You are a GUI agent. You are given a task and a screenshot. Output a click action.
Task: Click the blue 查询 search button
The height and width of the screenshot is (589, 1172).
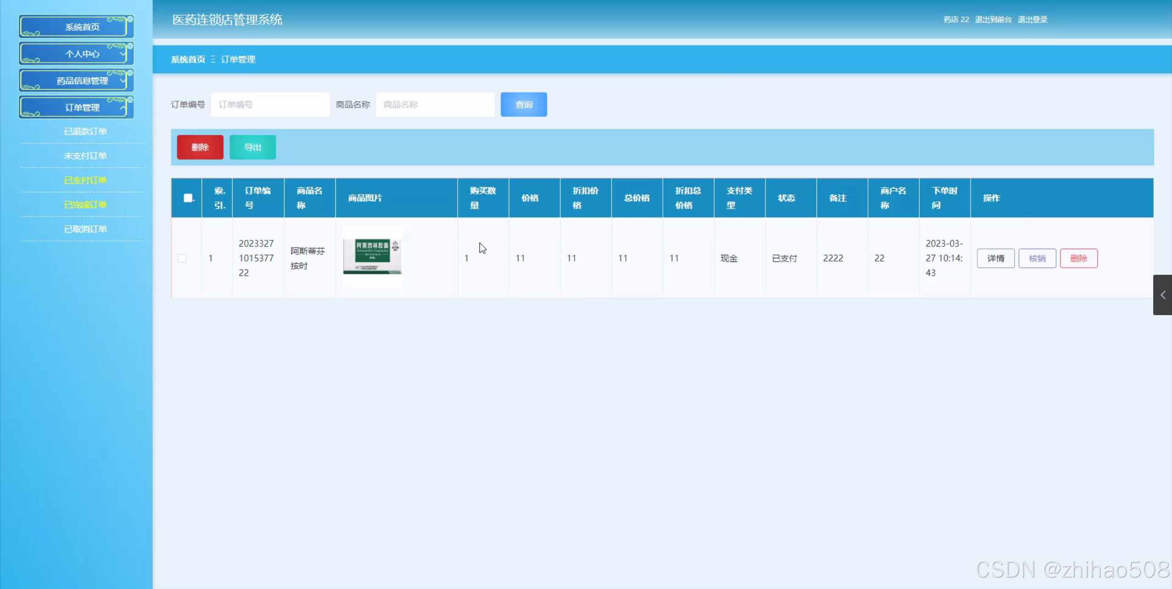click(523, 104)
